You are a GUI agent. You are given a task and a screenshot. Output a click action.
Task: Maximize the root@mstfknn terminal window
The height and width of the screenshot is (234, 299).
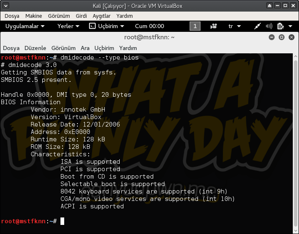(x=282, y=37)
